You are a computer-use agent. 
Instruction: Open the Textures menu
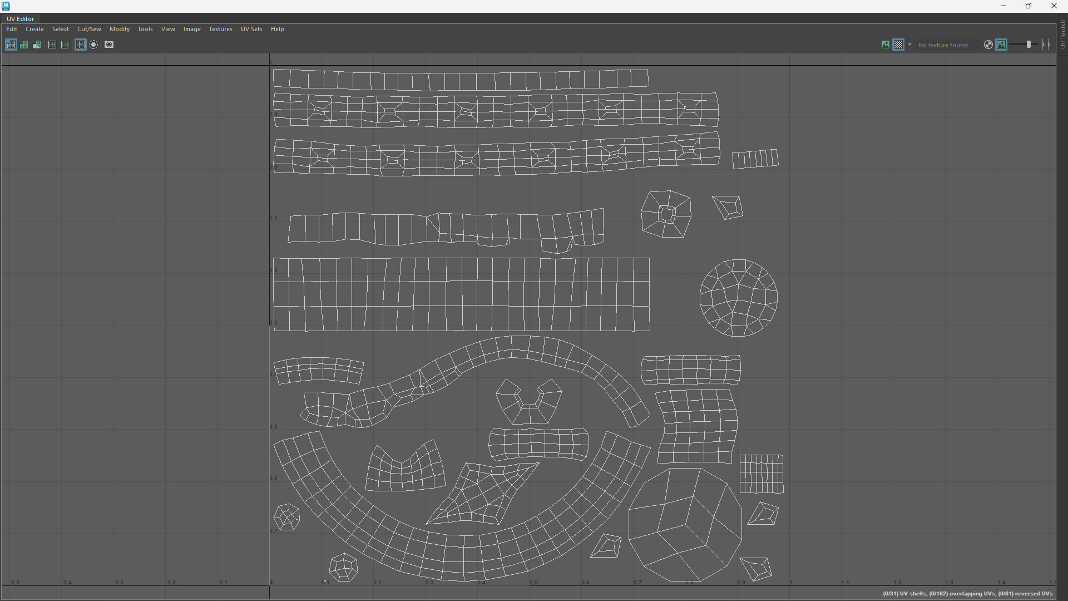(220, 29)
